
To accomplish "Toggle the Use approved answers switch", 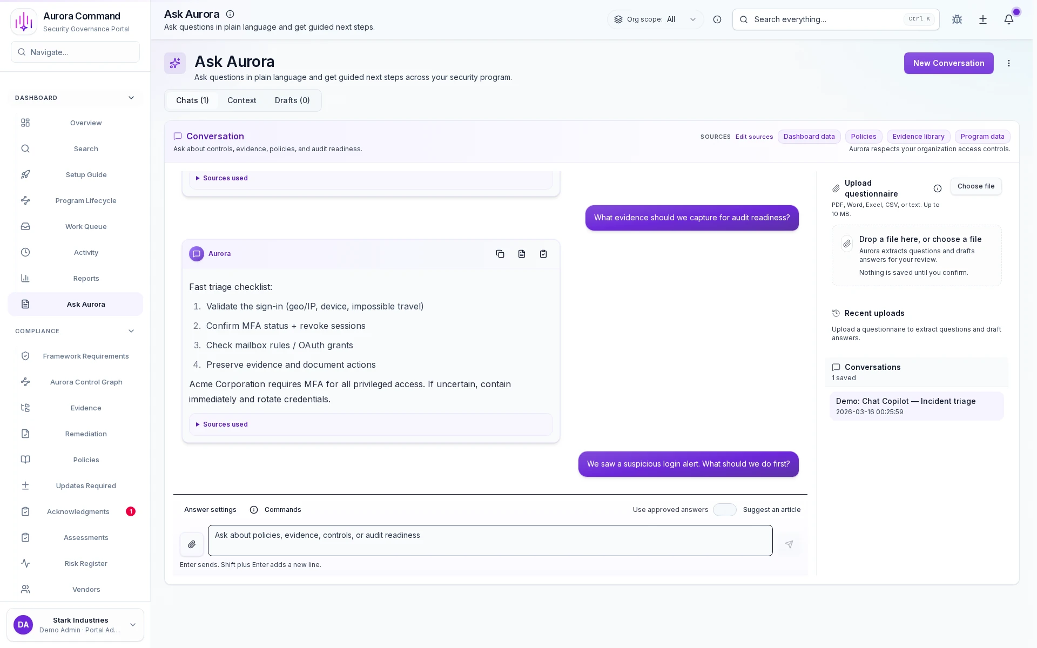I will (724, 510).
